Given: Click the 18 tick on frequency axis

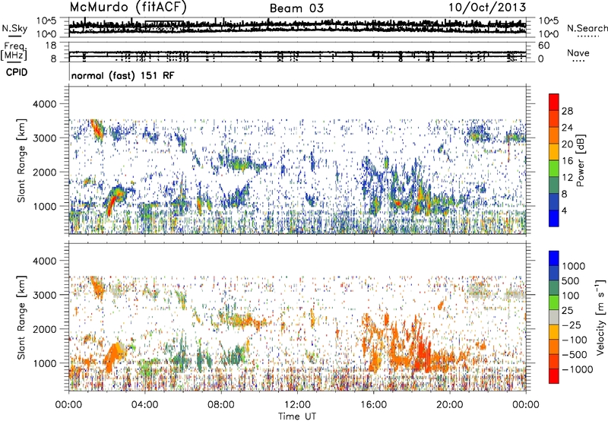Looking at the screenshot, I should 51,46.
